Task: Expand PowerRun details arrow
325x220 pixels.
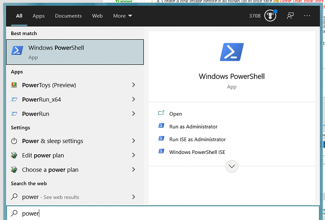Action: (x=134, y=114)
